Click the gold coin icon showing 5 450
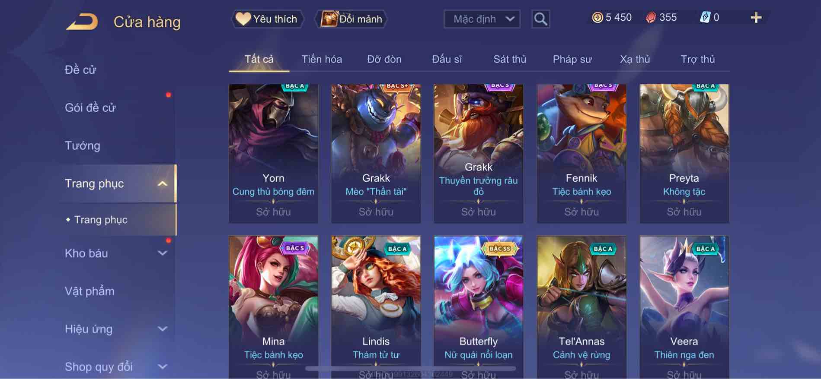 coord(597,18)
